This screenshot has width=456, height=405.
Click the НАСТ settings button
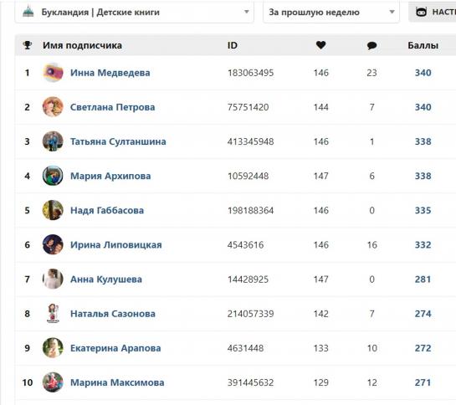point(432,12)
